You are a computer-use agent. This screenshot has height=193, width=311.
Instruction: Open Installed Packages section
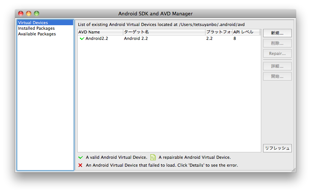pos(36,28)
